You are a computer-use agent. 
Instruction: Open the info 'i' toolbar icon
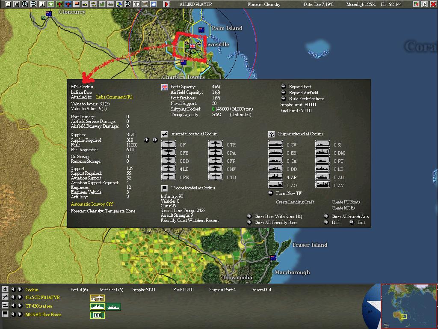42,4
